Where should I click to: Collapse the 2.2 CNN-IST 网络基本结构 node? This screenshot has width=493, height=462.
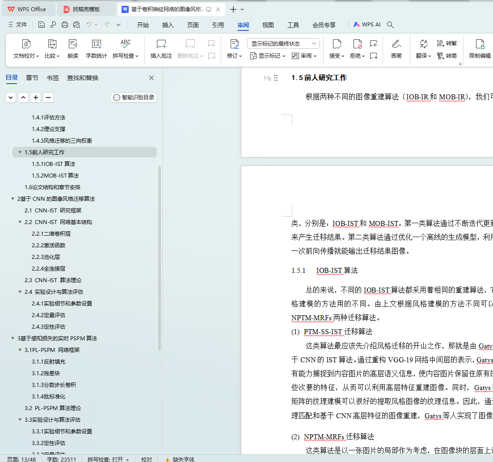coord(20,222)
